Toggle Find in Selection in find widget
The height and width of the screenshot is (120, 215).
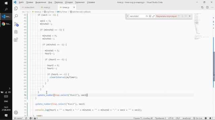click(x=186, y=16)
